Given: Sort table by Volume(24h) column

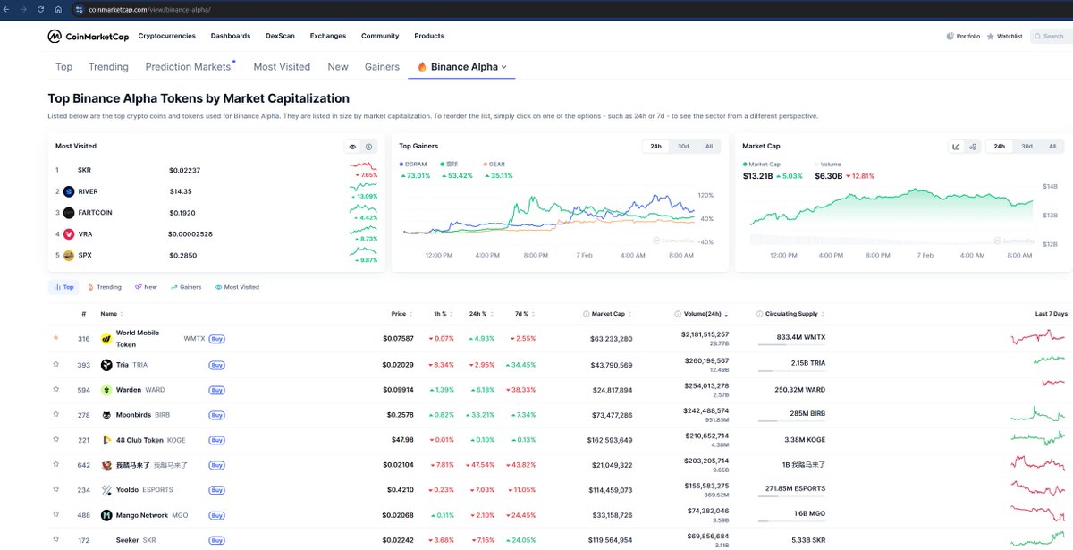Looking at the screenshot, I should [701, 314].
